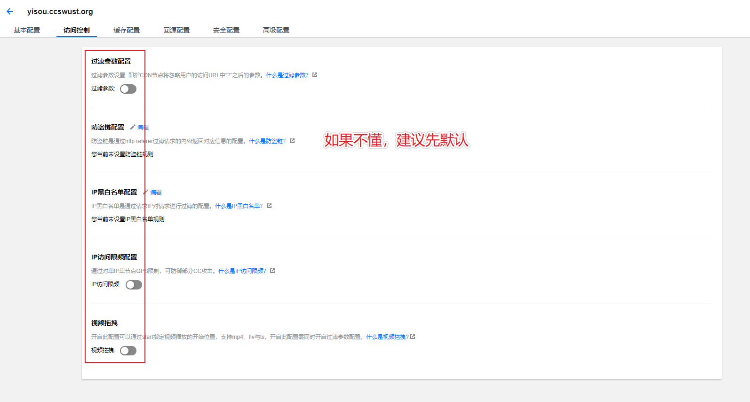The width and height of the screenshot is (750, 402).
Task: Click the 过滤参数配置 section heading
Action: 111,62
